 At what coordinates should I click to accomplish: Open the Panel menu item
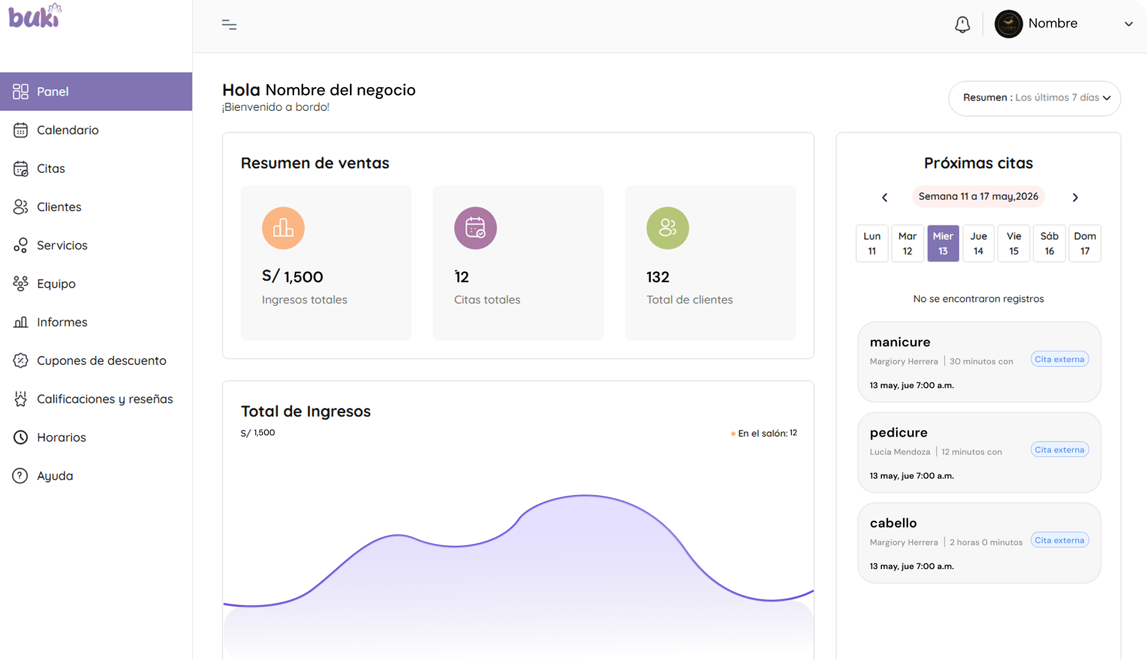point(96,92)
